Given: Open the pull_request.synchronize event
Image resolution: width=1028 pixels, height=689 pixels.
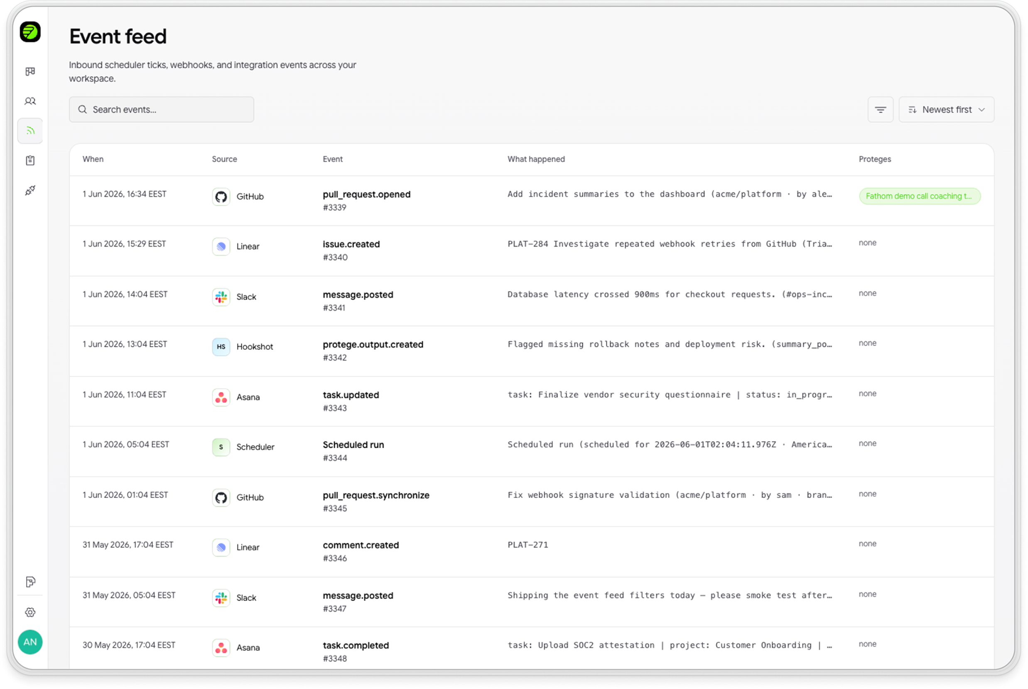Looking at the screenshot, I should 376,495.
